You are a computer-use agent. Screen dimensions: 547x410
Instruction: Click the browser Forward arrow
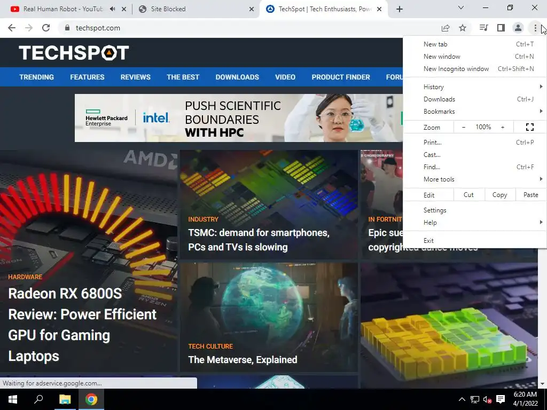tap(29, 28)
